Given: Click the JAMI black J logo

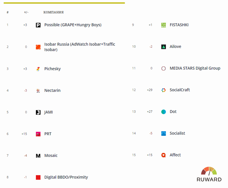Looking at the screenshot, I should click(38, 112).
